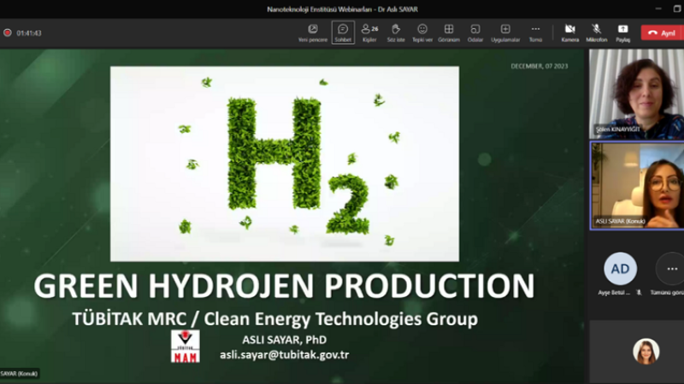The image size is (684, 384).
Task: Click TÜBİTAK MRC Clean Energy Technologies Group text
Action: [x=274, y=318]
